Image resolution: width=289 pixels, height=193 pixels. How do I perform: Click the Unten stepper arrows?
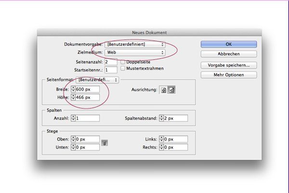(x=73, y=147)
